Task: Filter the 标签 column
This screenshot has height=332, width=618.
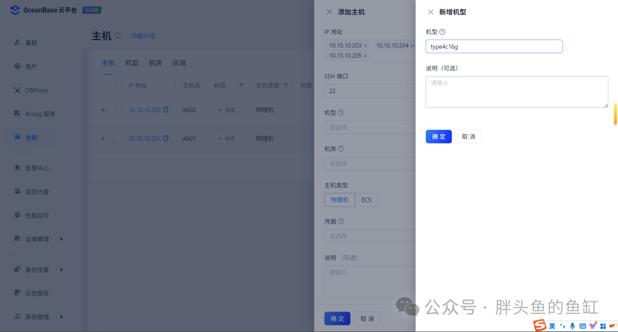Action: click(241, 85)
